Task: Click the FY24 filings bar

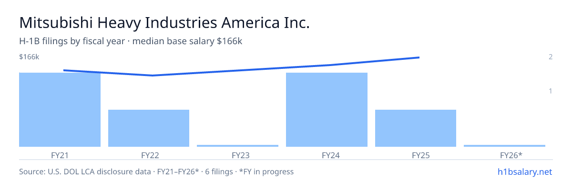Action: click(327, 110)
